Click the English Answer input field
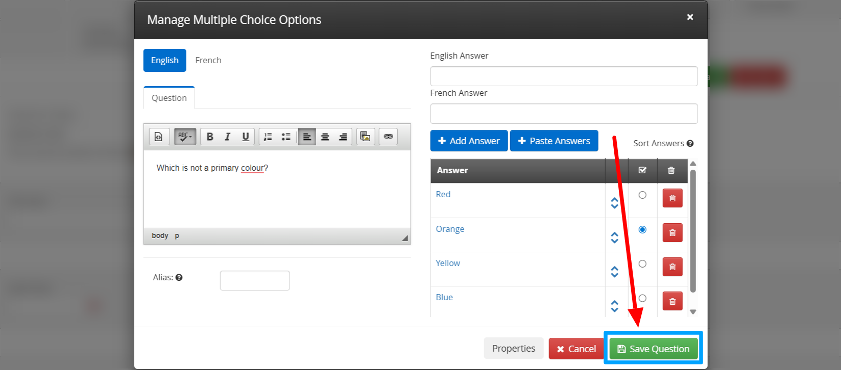 [x=564, y=76]
